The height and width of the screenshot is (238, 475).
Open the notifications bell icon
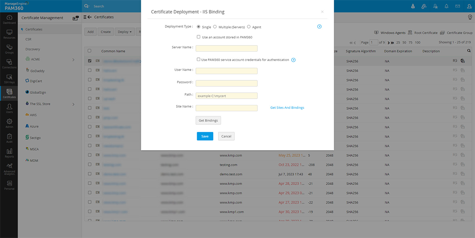pos(446,6)
